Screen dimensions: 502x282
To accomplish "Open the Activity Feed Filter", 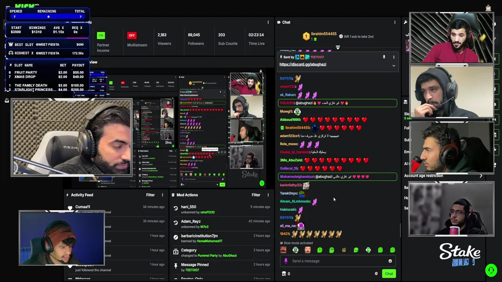I will (150, 195).
